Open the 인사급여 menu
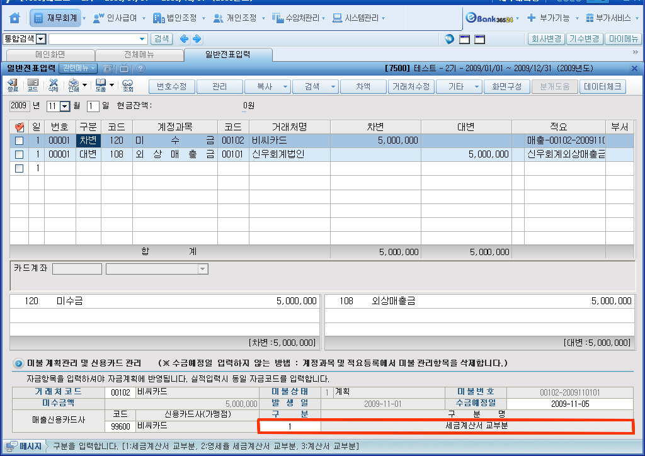Viewport: 645px width, 456px height. (x=118, y=18)
